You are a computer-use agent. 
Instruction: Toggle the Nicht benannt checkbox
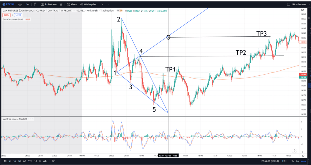pos(288,4)
